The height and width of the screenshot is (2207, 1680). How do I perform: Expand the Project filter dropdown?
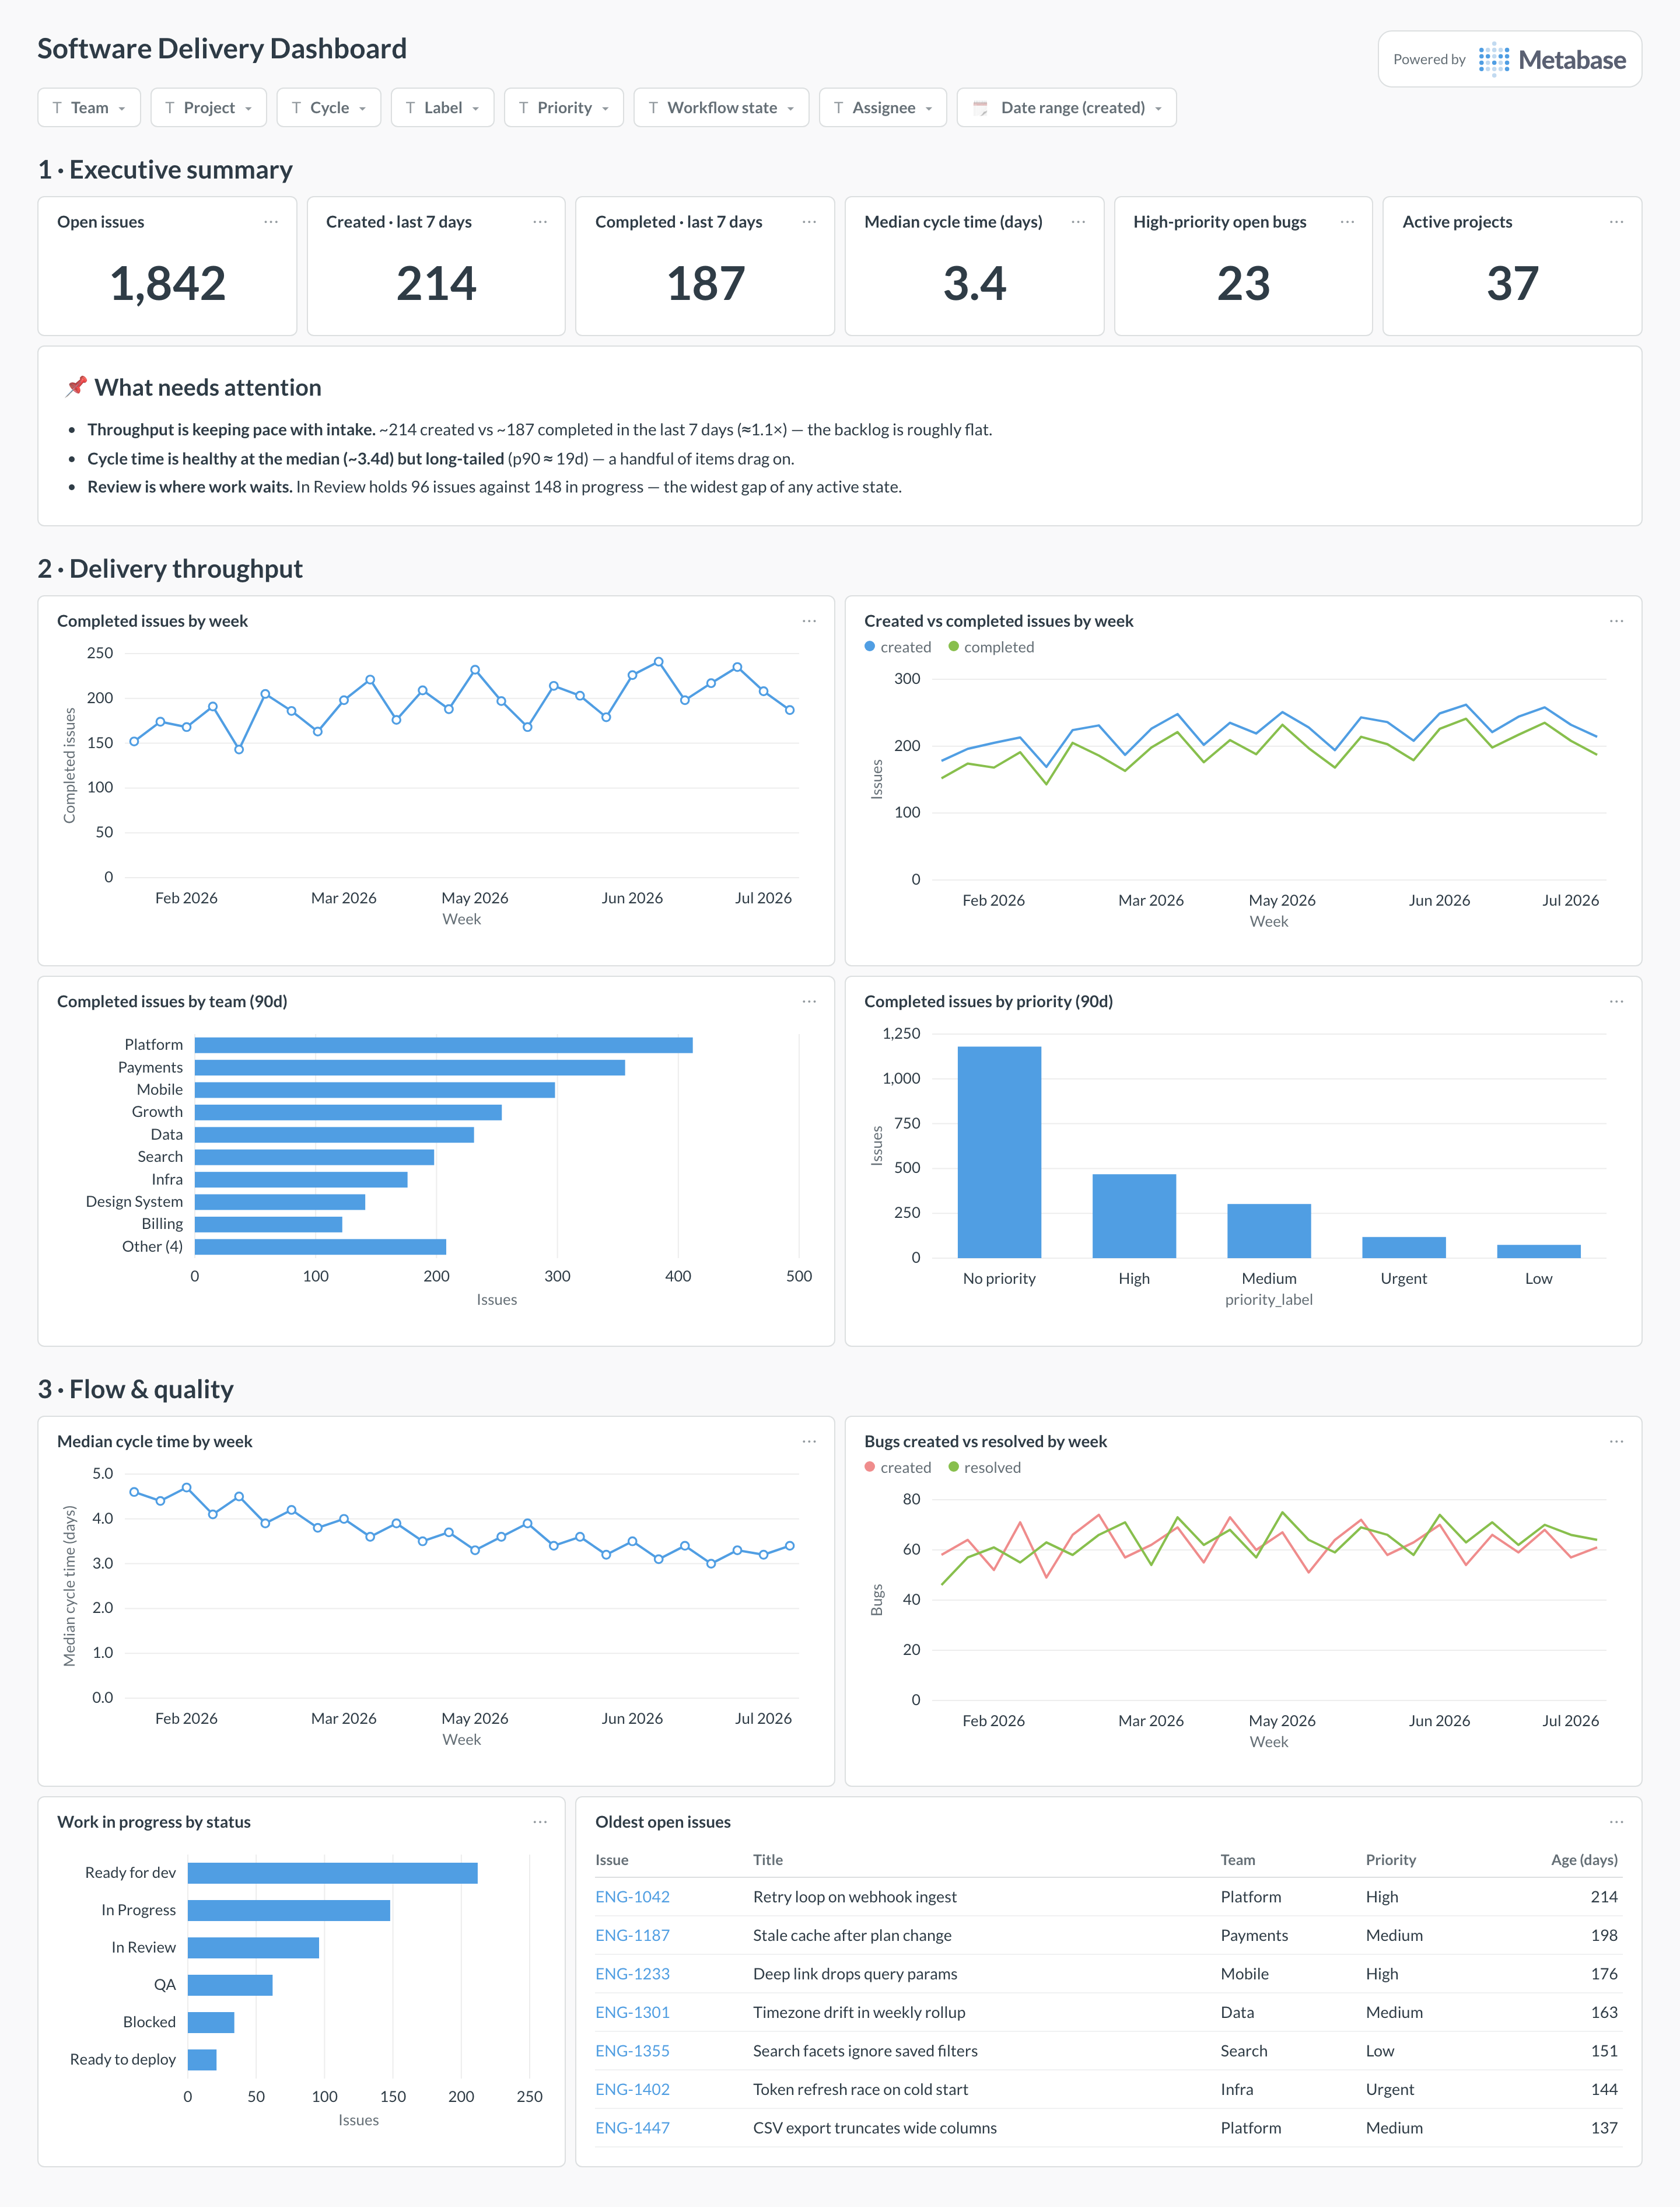click(208, 108)
